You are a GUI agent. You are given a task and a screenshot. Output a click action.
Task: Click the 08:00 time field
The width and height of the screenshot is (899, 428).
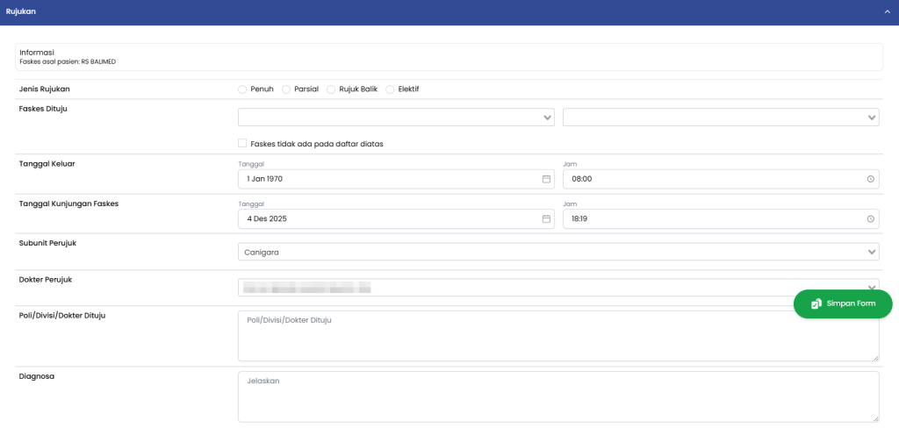click(711, 179)
